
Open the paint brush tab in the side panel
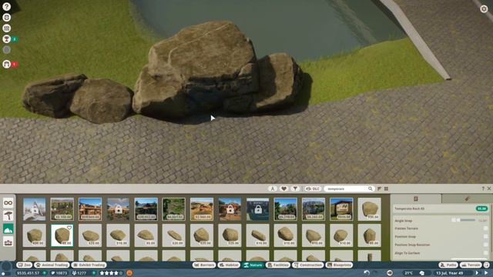click(467, 199)
